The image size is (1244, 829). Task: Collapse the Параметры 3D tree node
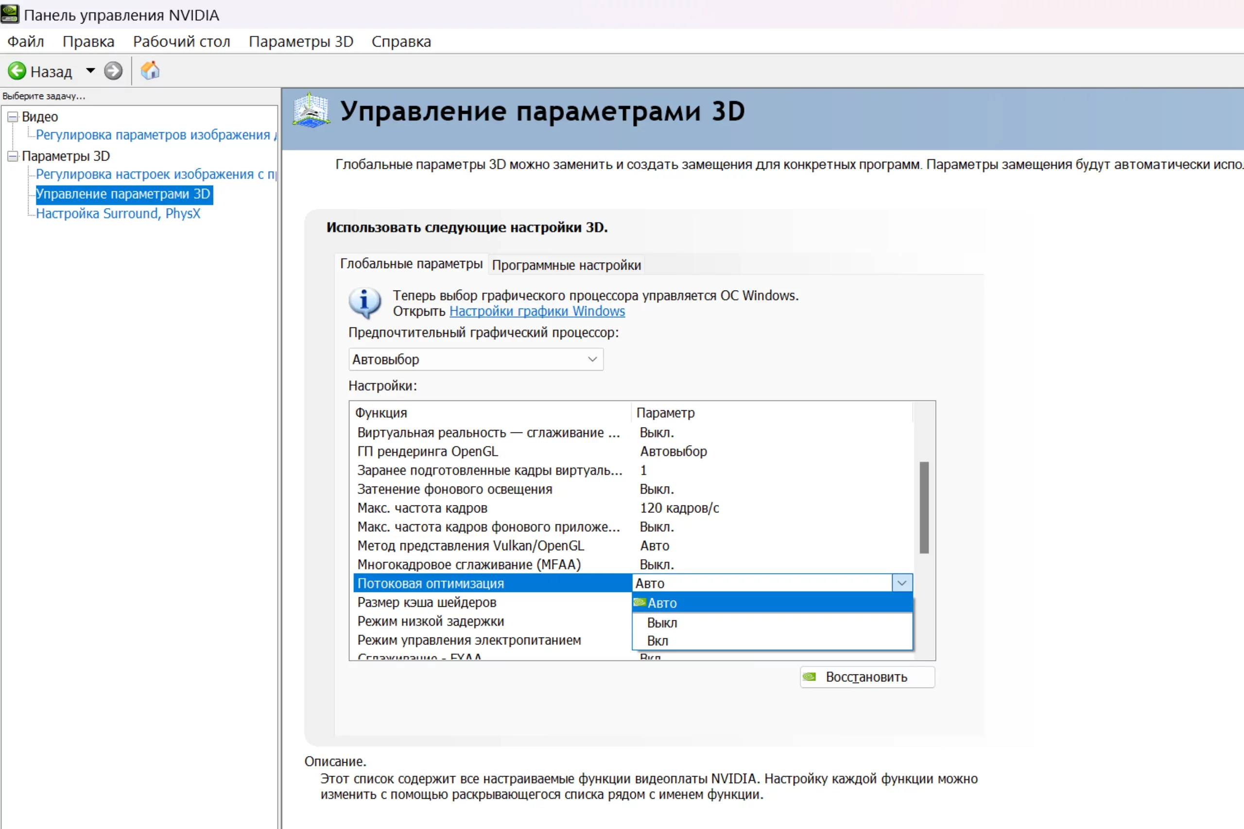(x=13, y=156)
